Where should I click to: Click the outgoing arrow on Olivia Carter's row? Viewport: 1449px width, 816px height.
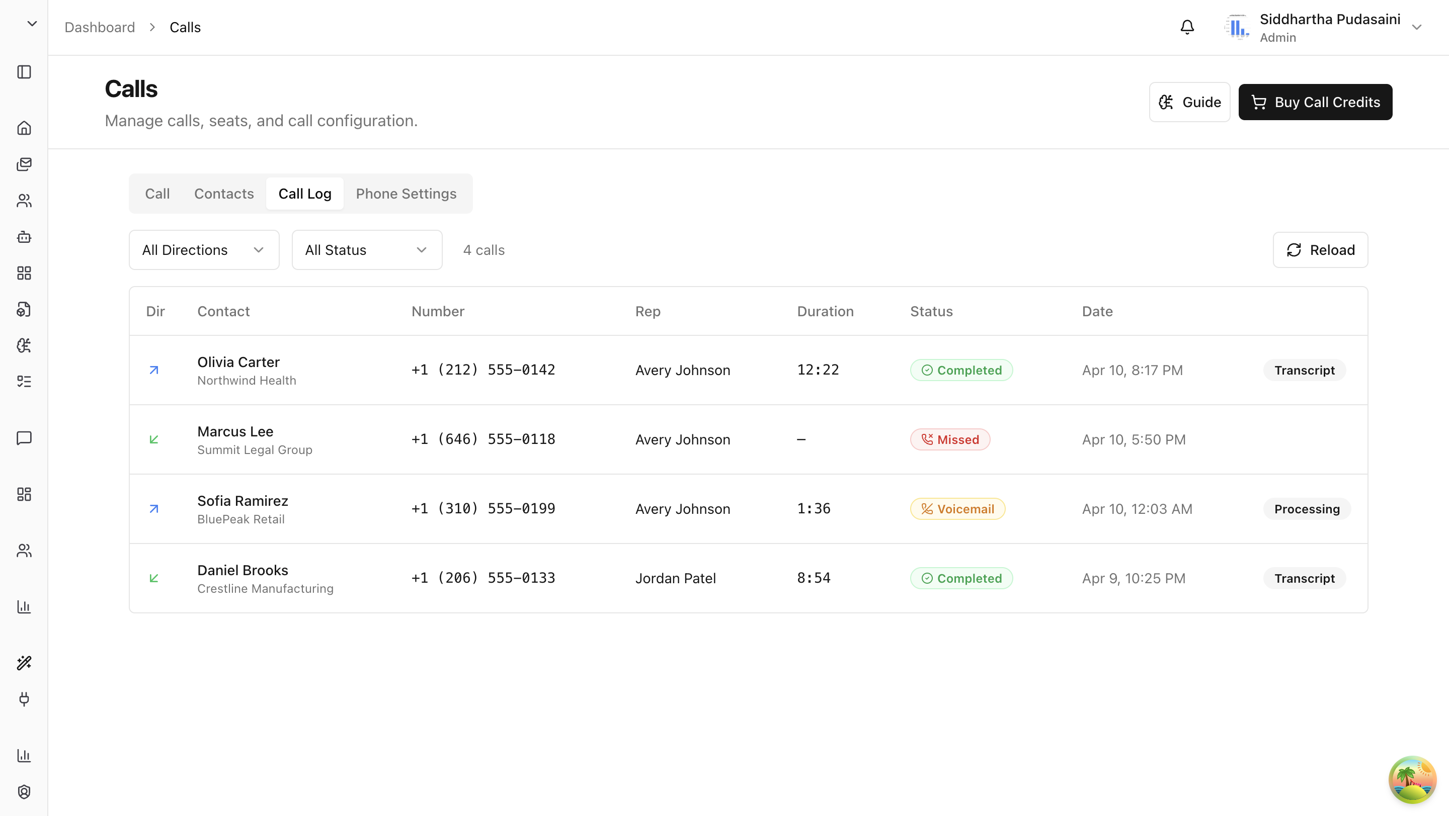coord(153,370)
